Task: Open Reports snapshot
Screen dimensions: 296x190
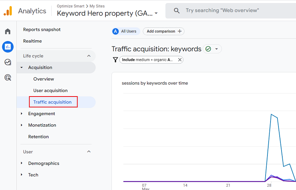Action: [x=42, y=30]
